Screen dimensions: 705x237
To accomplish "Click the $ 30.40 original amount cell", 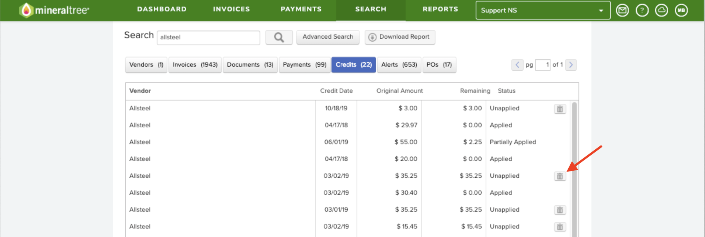I will (406, 193).
